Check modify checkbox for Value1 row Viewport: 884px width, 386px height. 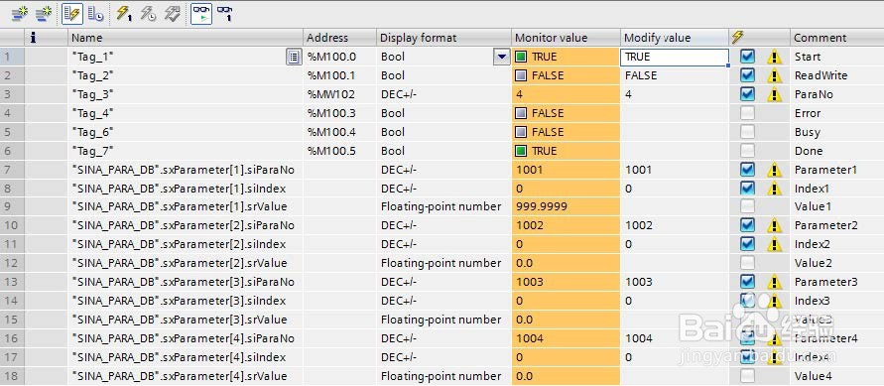click(x=747, y=206)
